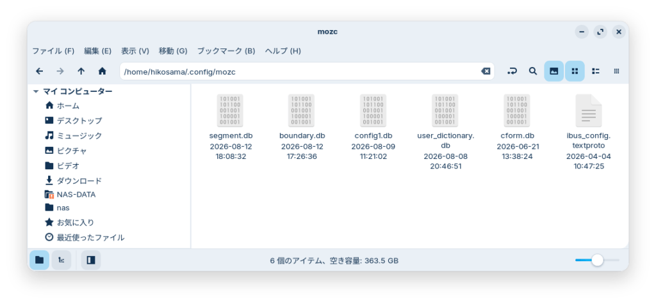Screen dimensions: 656x304
Task: Hide the sidebar with the panel button
Action: tap(91, 260)
